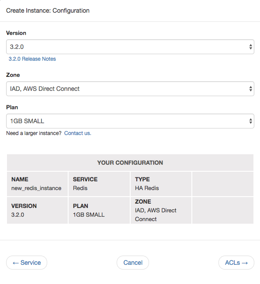Click the up-down arrows on Plan select
The image size is (260, 284).
tap(250, 121)
